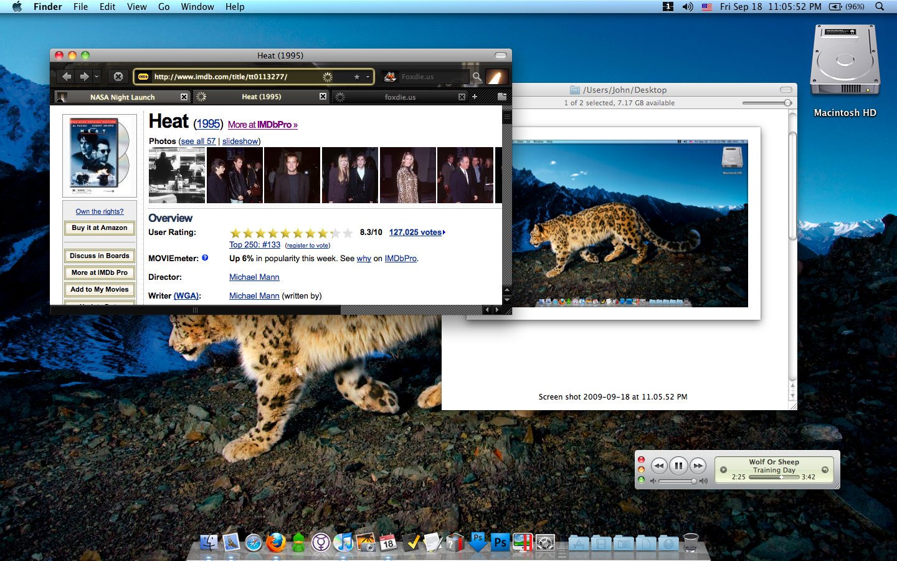The width and height of the screenshot is (897, 561).
Task: Open photo of woman in leopard dress
Action: coord(408,175)
